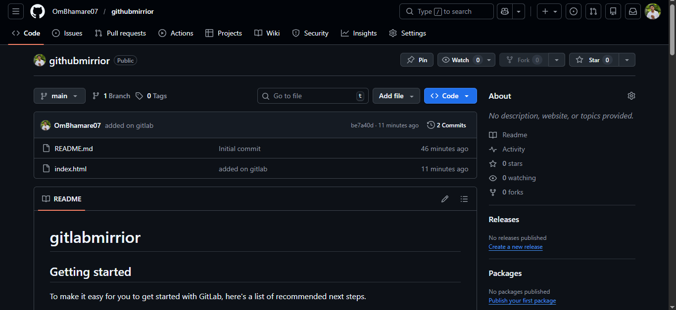
Task: Open the Actions tab
Action: pos(176,33)
